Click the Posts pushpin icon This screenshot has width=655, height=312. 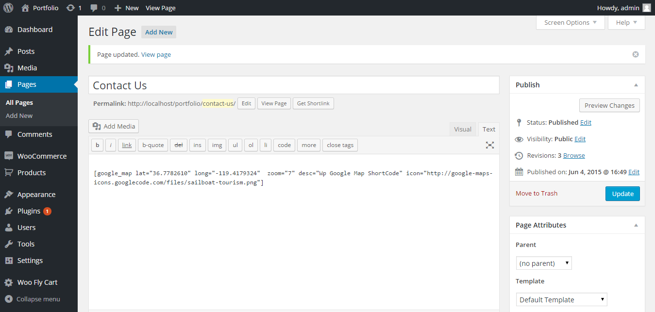9,51
